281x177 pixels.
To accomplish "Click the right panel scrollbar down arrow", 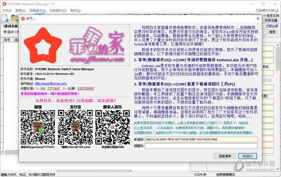I will [x=278, y=169].
